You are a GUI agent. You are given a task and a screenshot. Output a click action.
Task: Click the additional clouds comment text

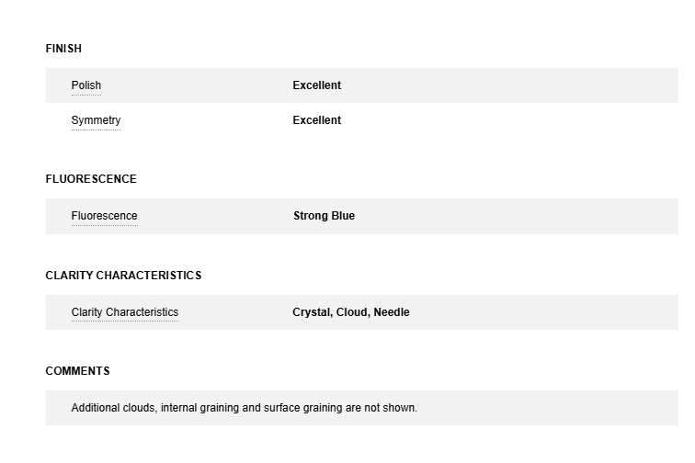(x=244, y=408)
